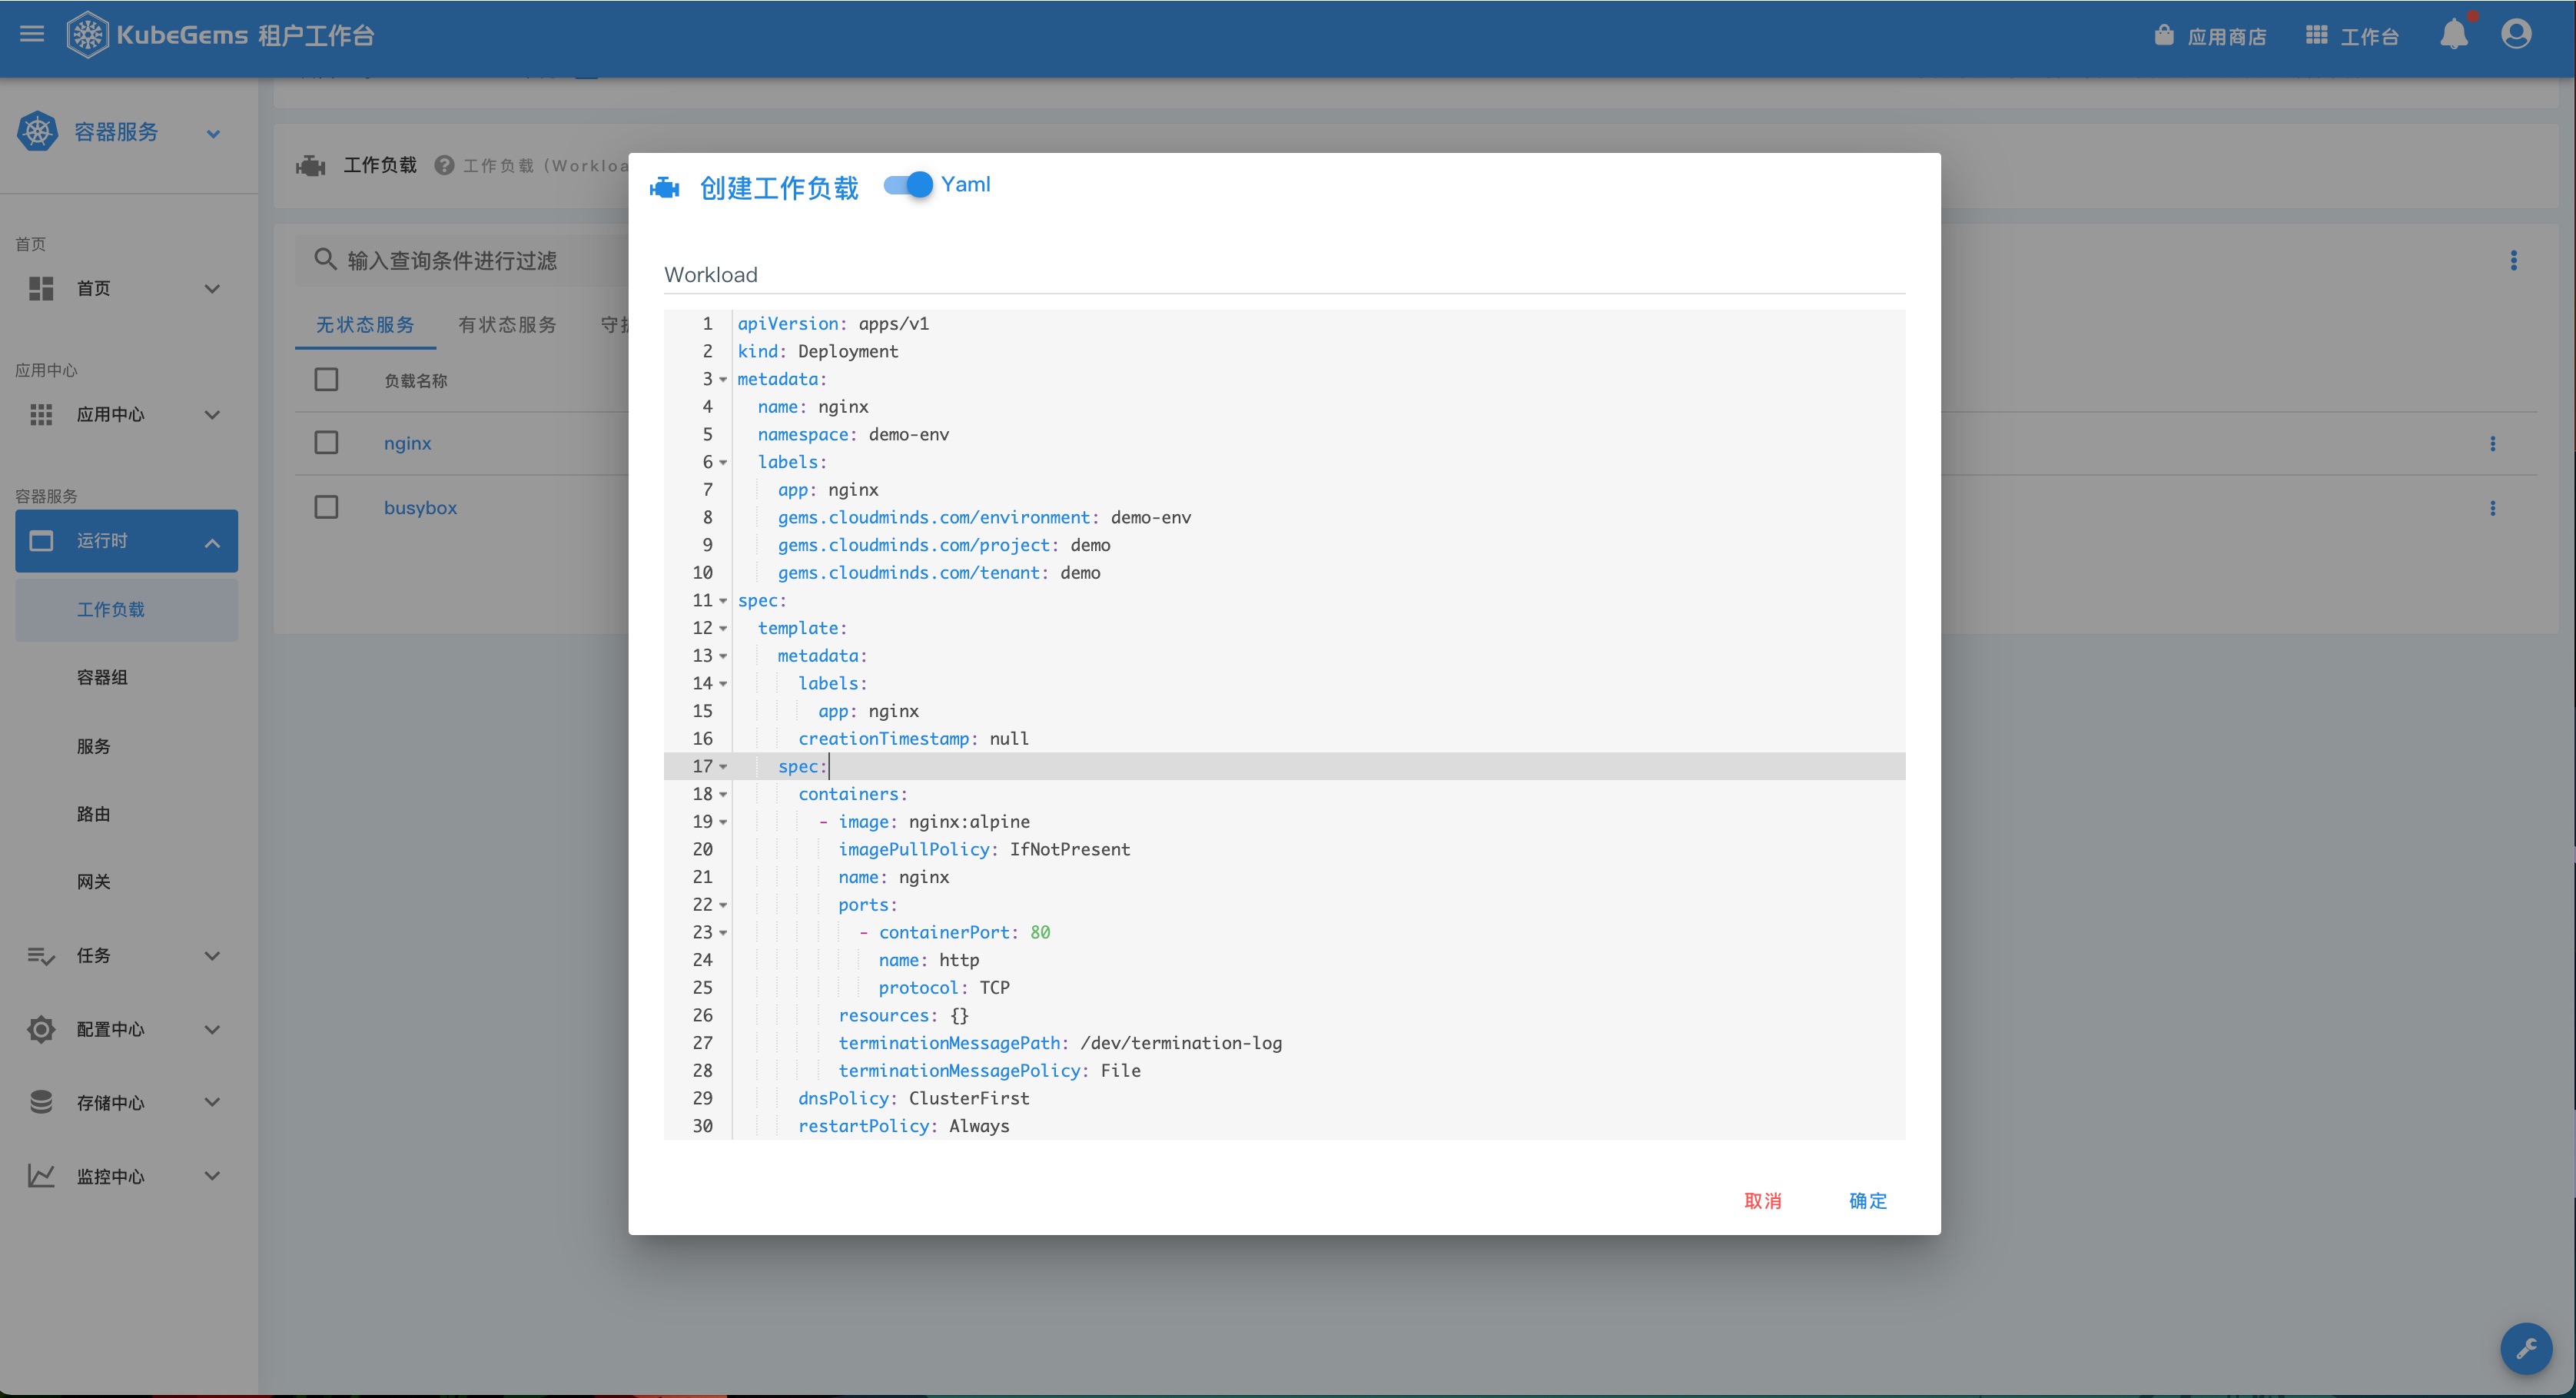This screenshot has width=2576, height=1398.
Task: Expand the 配置中心 sidebar chevron
Action: point(212,1029)
